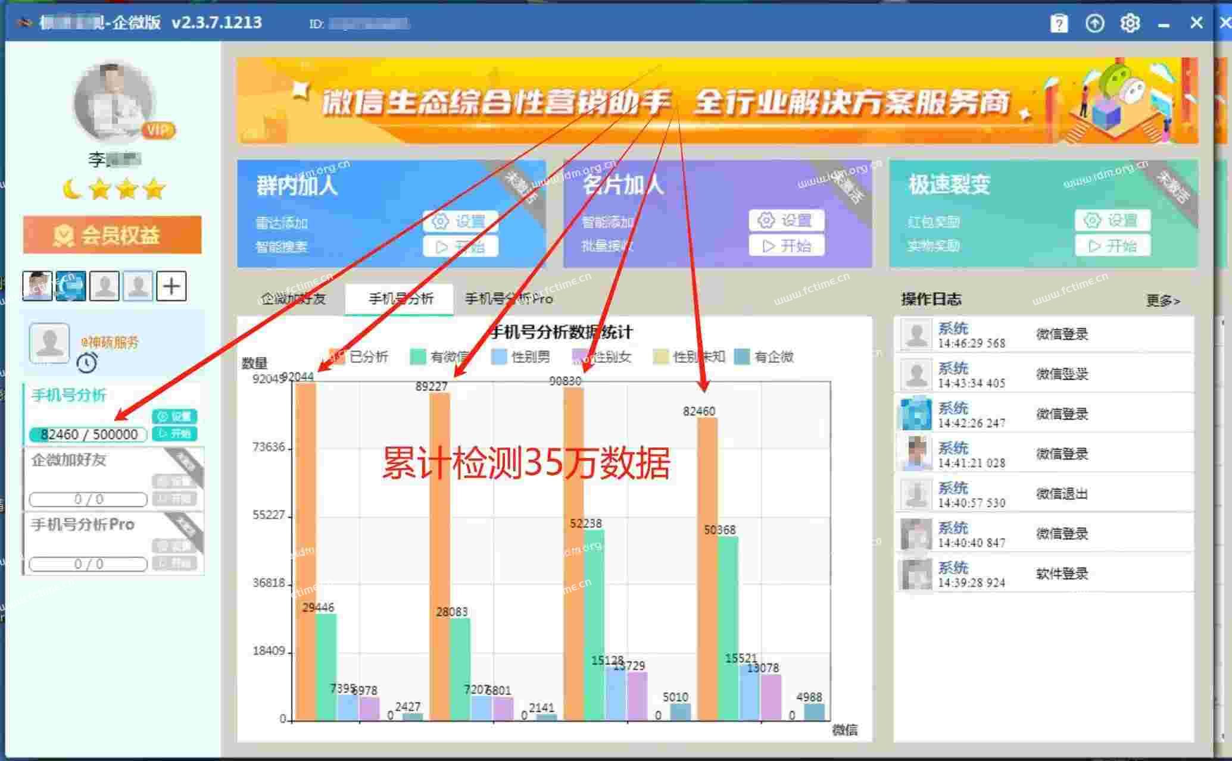
Task: Toggle 有企微 legend color swatch
Action: [742, 356]
